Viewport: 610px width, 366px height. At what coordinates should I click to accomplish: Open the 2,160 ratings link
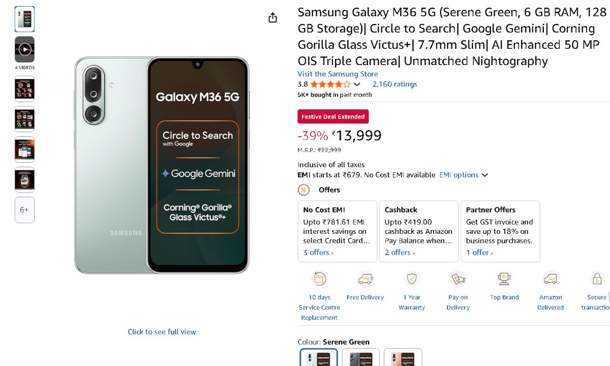(x=394, y=84)
